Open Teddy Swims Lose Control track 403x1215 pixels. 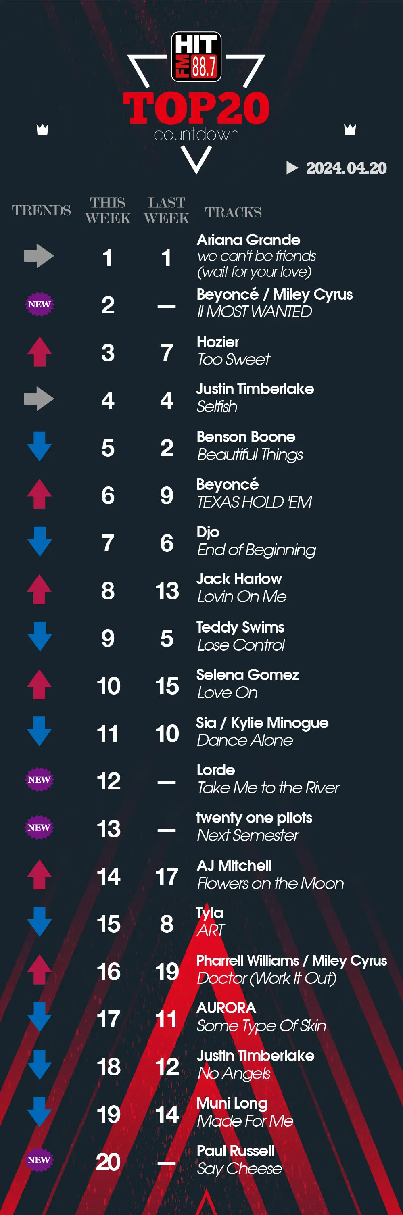(x=241, y=636)
